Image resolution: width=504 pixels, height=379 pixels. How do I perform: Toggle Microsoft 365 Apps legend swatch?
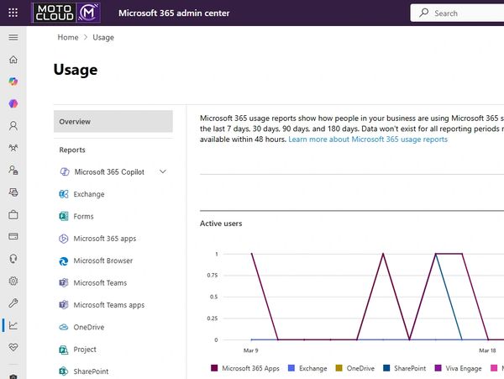[x=214, y=368]
